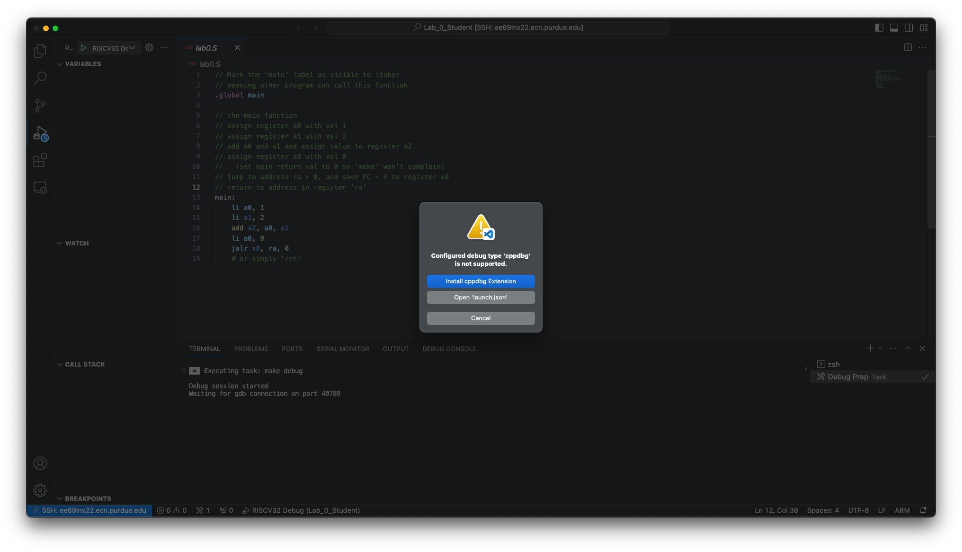Image resolution: width=962 pixels, height=552 pixels.
Task: Select the Debug Prep Task terminal entry
Action: (873, 377)
